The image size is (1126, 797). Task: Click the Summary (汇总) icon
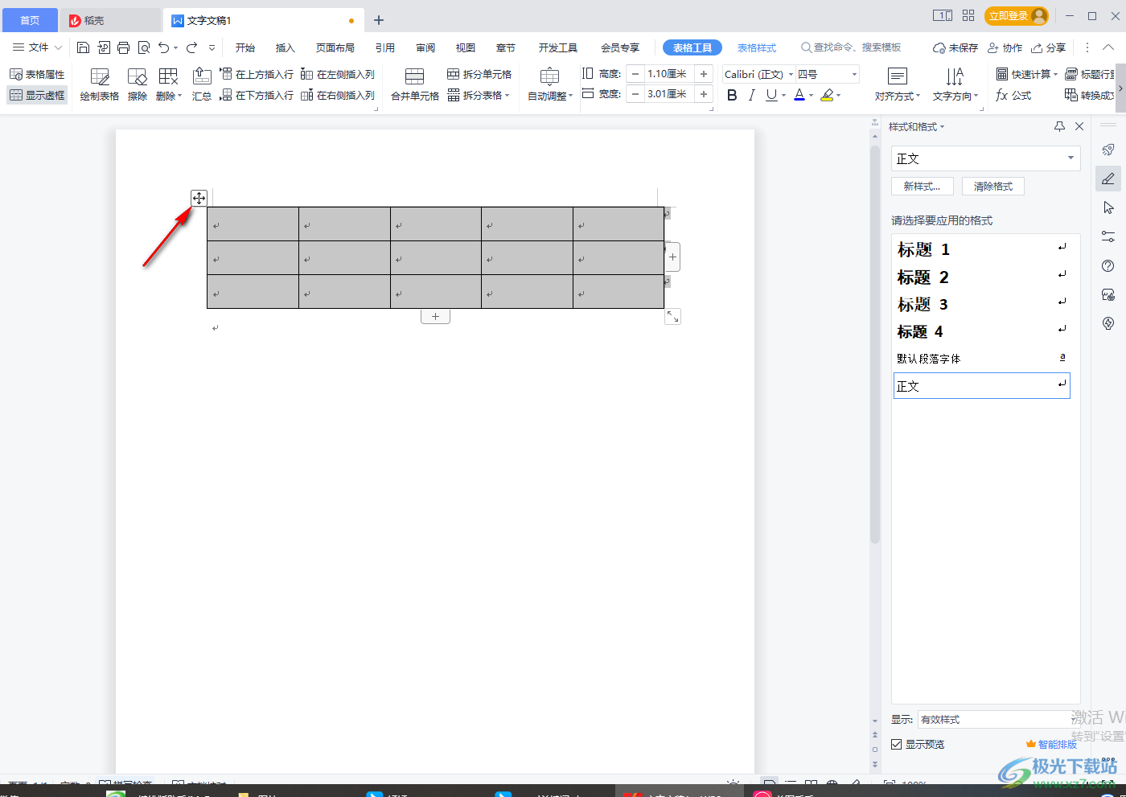[202, 84]
